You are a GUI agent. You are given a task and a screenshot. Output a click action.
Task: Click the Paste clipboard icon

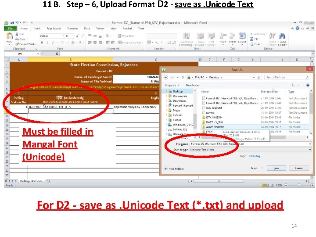click(x=9, y=36)
